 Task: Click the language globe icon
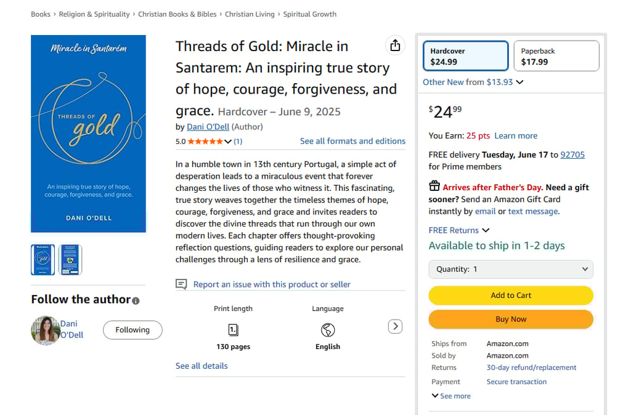point(328,330)
